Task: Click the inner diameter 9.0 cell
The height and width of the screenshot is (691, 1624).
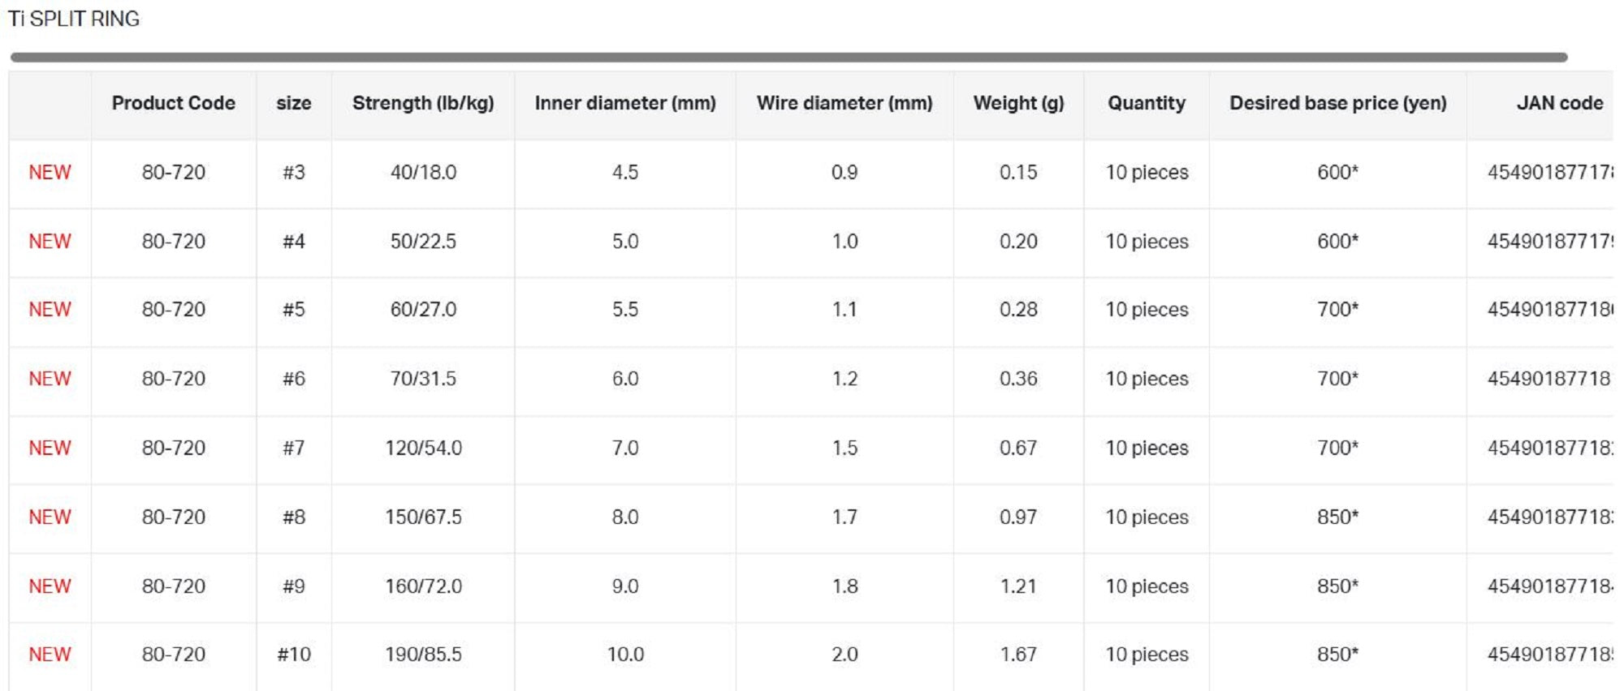Action: pyautogui.click(x=625, y=586)
